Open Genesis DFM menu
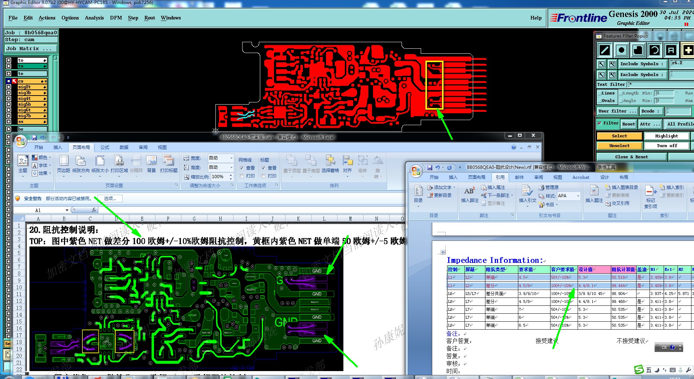This screenshot has width=694, height=379. [x=116, y=18]
